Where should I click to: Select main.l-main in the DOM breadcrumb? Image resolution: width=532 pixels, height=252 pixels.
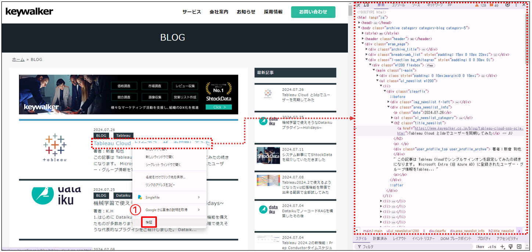click(x=373, y=231)
